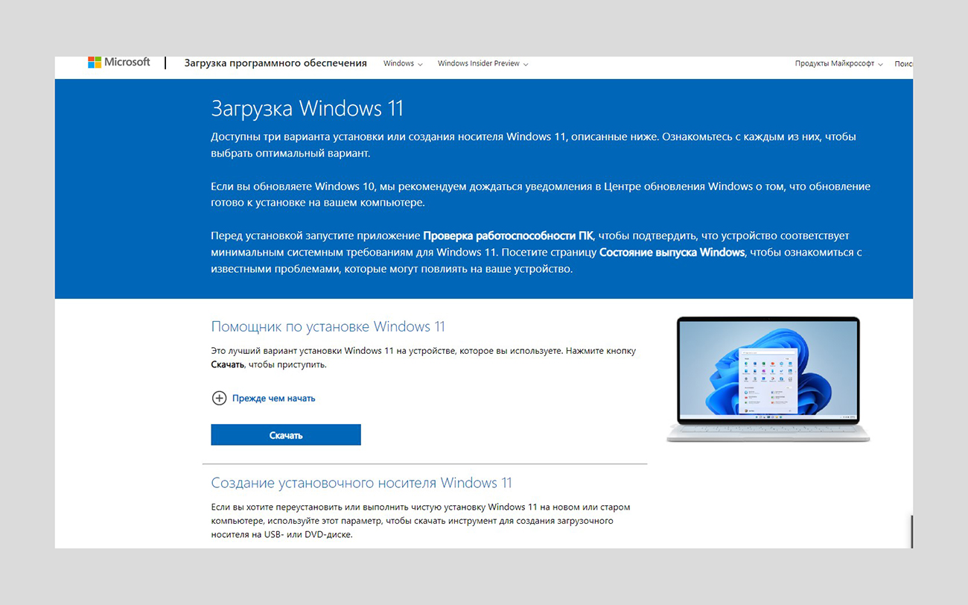Open the Windows Insider Preview dropdown

pos(483,63)
